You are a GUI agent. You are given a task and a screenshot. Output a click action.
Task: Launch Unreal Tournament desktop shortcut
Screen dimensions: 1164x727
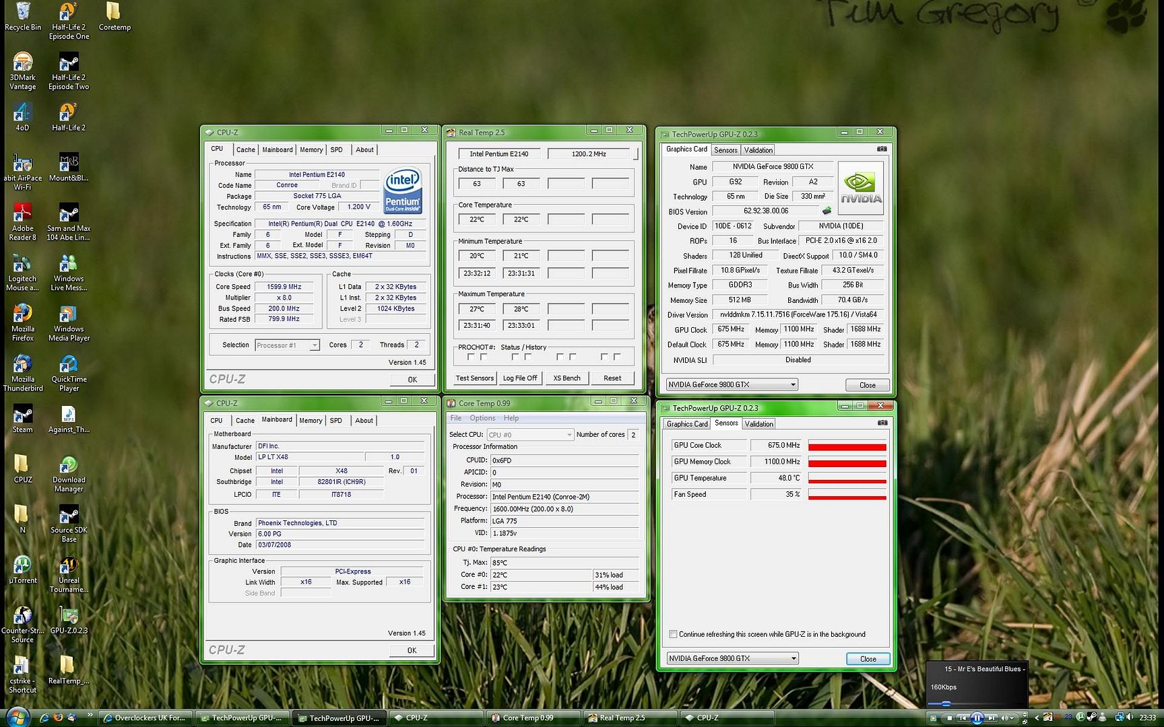pos(69,574)
